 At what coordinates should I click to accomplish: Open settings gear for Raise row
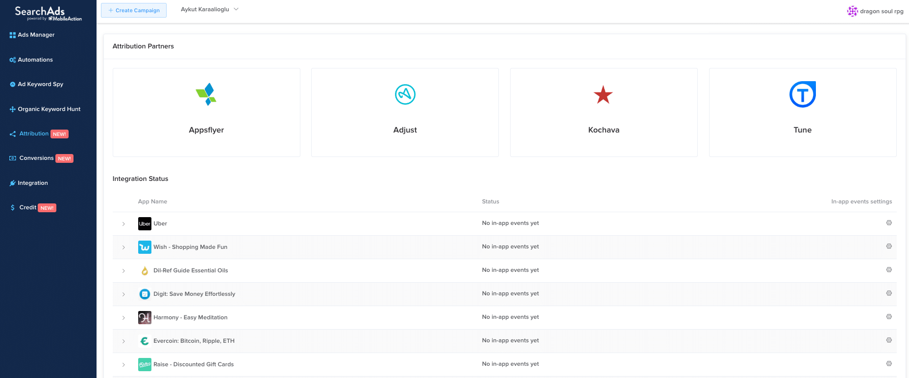889,364
